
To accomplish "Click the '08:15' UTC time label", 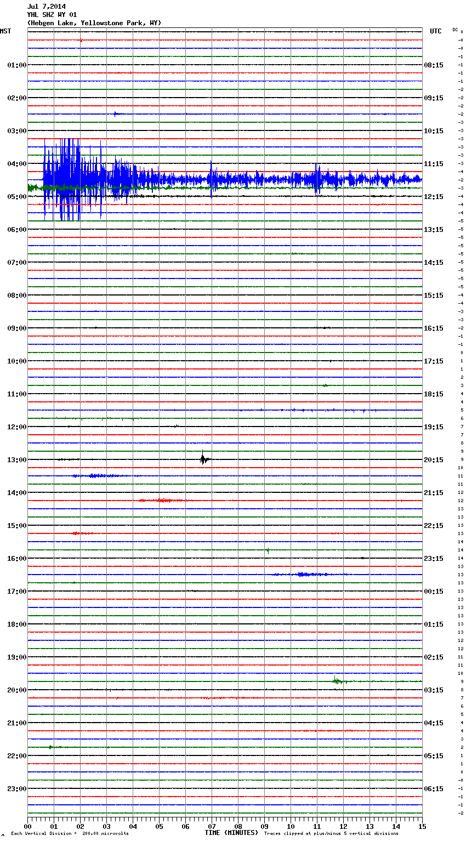I will (x=434, y=65).
